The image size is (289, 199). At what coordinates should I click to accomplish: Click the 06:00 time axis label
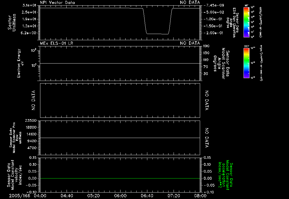click(120, 196)
